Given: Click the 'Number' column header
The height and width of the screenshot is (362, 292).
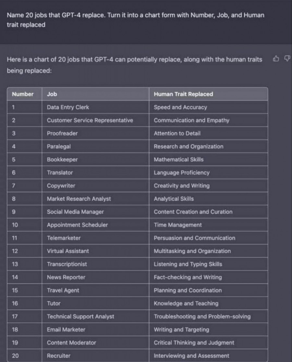Looking at the screenshot, I should (x=23, y=94).
